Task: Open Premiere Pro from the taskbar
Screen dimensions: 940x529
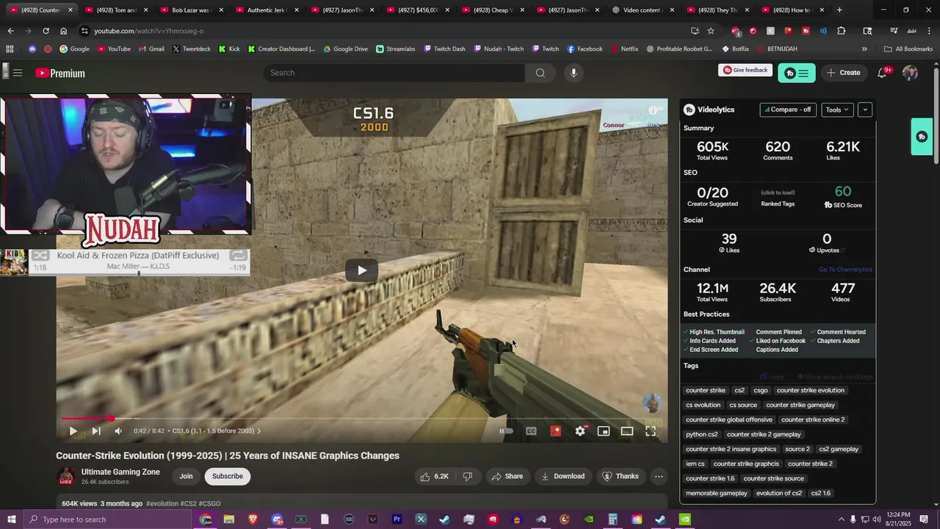Action: pyautogui.click(x=397, y=519)
